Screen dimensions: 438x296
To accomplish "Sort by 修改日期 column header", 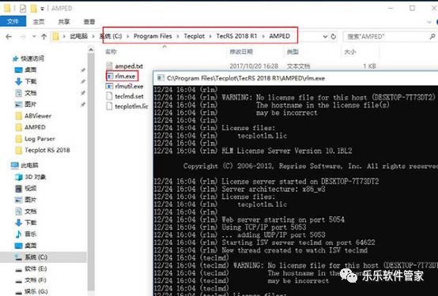I will click(241, 51).
